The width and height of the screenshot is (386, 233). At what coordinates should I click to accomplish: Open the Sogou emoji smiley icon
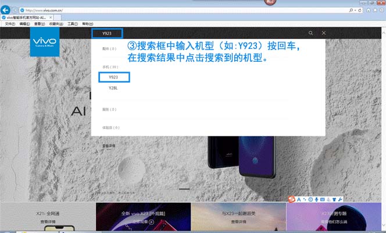coord(310,199)
